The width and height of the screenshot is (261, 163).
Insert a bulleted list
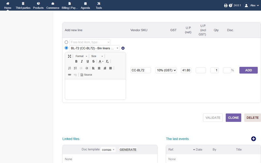coord(75,68)
